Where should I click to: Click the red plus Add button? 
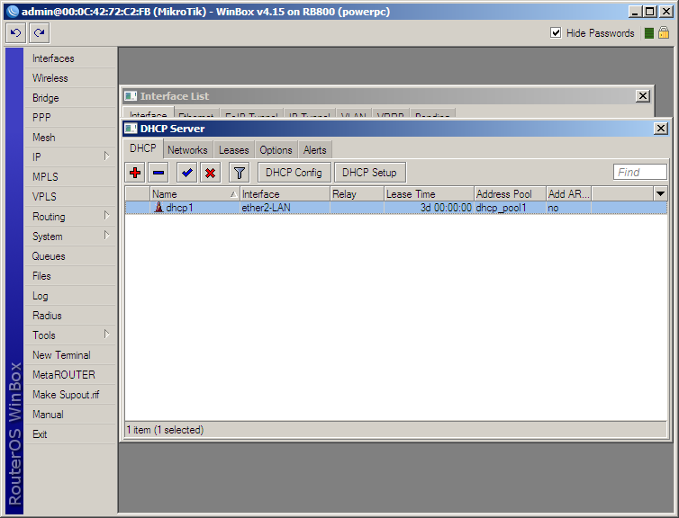[x=135, y=173]
